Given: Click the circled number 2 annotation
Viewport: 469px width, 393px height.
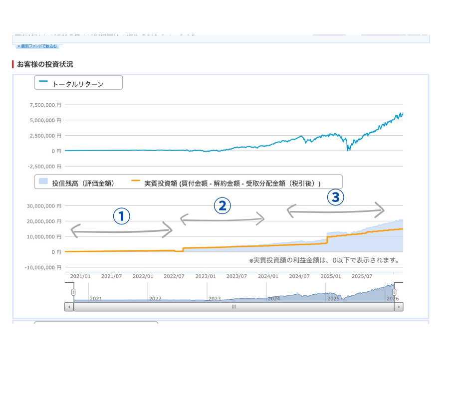Looking at the screenshot, I should click(x=222, y=205).
